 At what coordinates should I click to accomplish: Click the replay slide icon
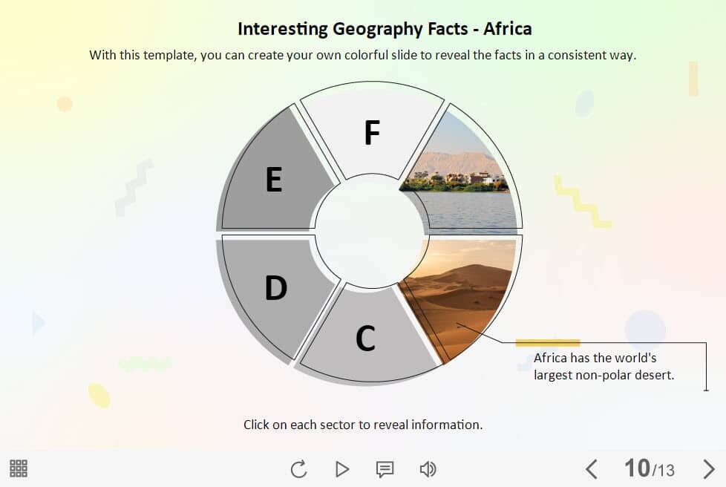point(298,469)
